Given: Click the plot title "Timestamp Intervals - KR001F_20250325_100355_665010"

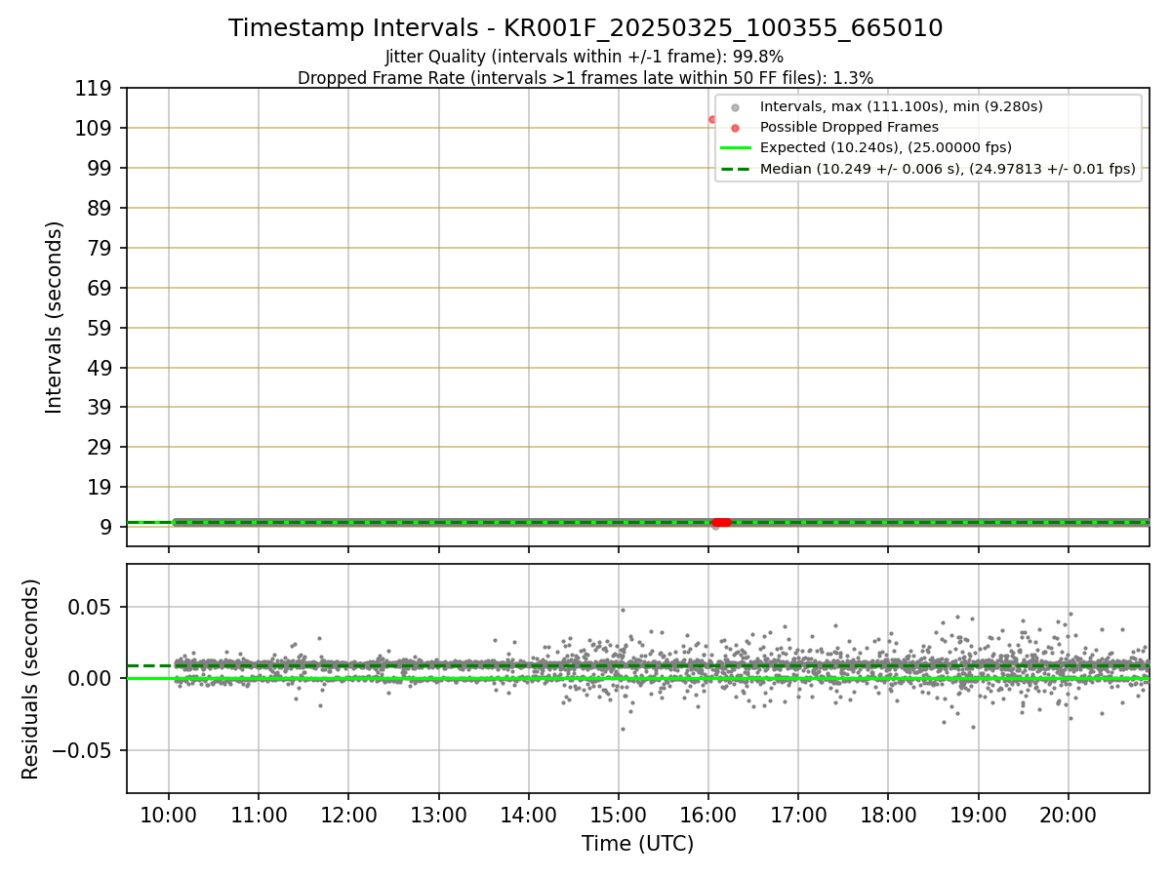Looking at the screenshot, I should (x=585, y=28).
